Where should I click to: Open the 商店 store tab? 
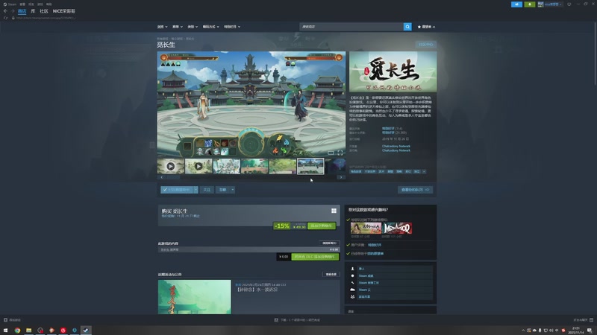[22, 11]
